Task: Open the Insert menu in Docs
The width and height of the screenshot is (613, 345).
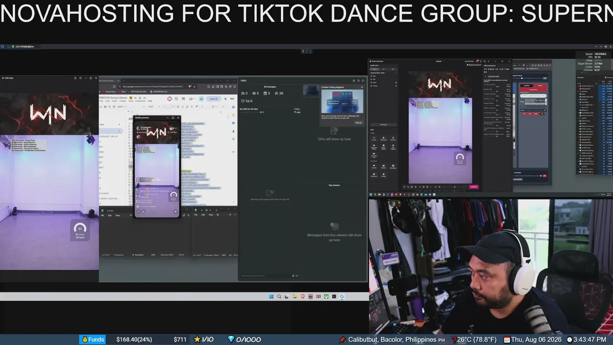Action: tap(114, 101)
